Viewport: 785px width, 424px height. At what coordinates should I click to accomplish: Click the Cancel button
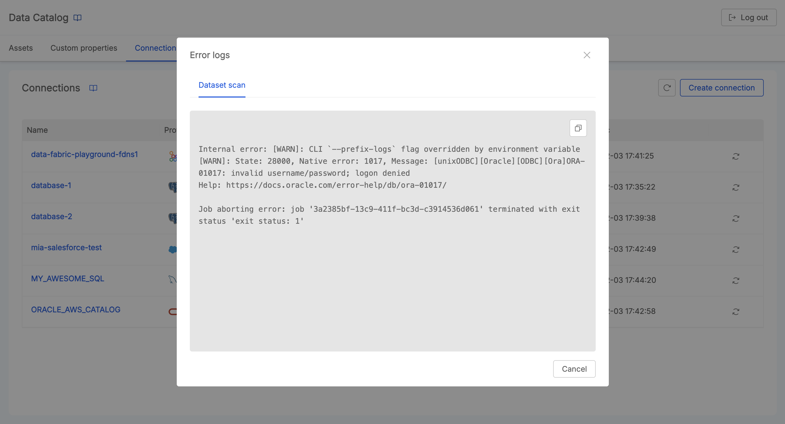pyautogui.click(x=574, y=369)
